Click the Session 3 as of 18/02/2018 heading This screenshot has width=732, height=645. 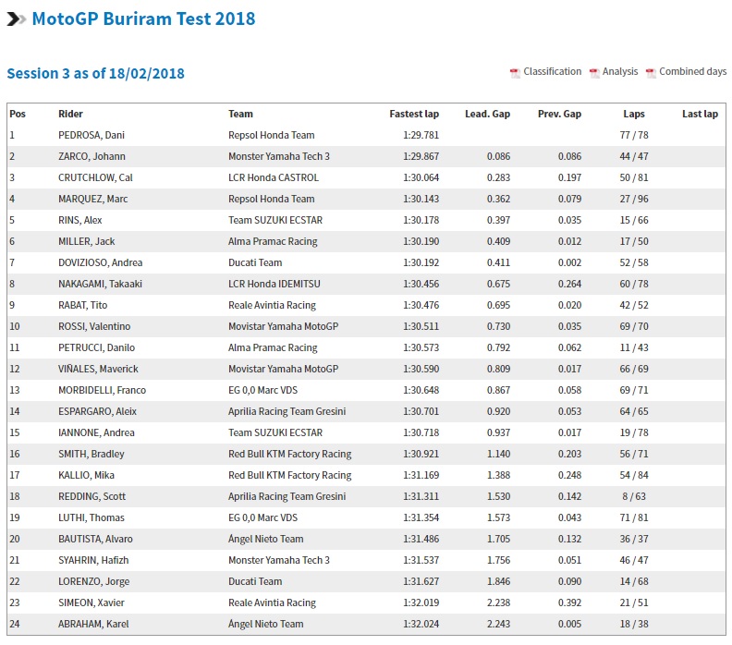tap(96, 74)
